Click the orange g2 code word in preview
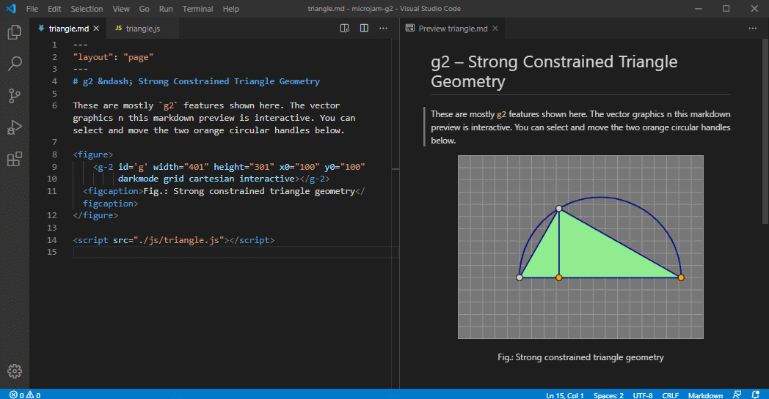This screenshot has height=399, width=769. pos(501,114)
